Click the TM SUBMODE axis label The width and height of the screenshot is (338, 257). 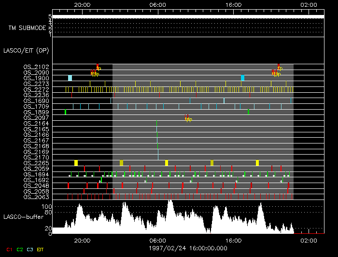pos(27,28)
